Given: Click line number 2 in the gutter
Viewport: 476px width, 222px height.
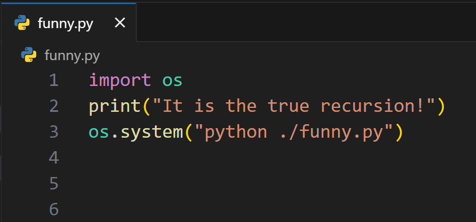Looking at the screenshot, I should pyautogui.click(x=54, y=106).
